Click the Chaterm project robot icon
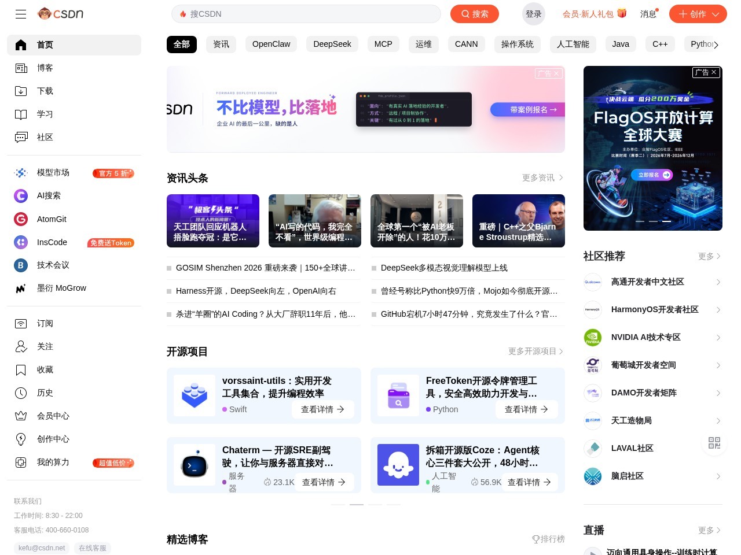This screenshot has height=555, width=741. 195,465
